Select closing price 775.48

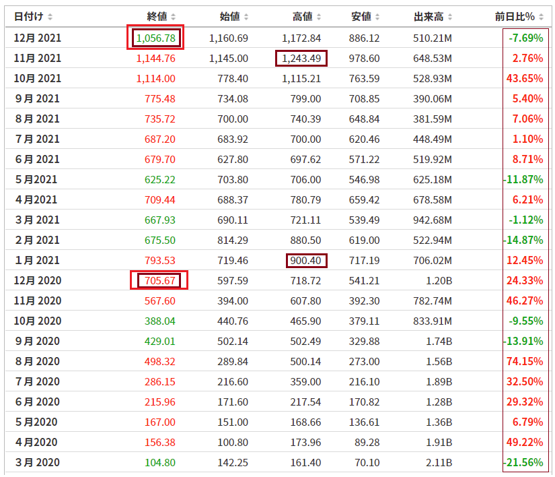pos(160,98)
